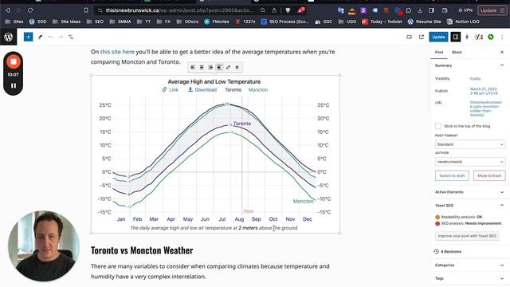Edit the image with pencil icon
This screenshot has width=510, height=287.
pyautogui.click(x=229, y=67)
